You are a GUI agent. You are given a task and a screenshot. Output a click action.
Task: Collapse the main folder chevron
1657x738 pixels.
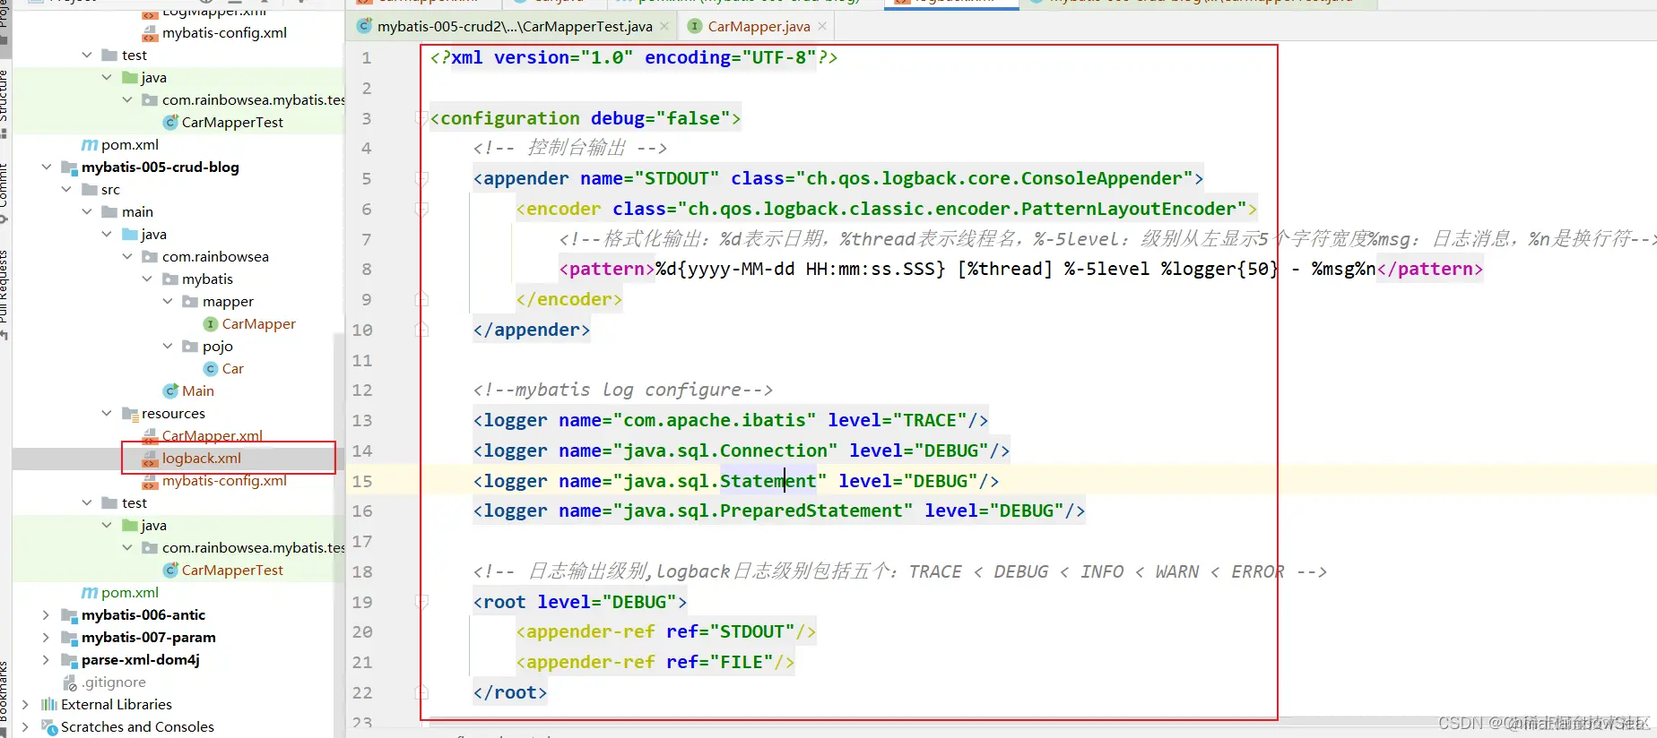pos(87,212)
